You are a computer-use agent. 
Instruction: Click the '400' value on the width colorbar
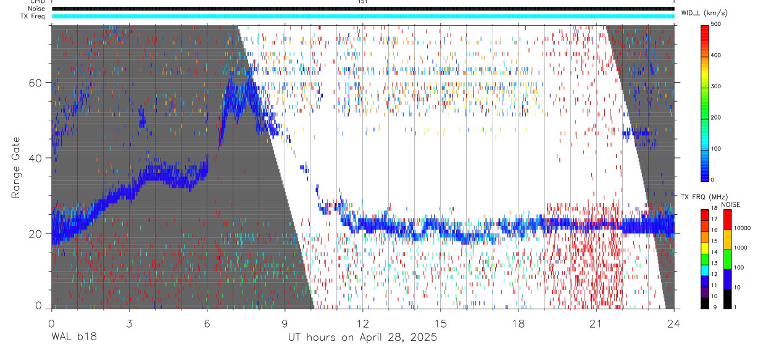point(715,56)
